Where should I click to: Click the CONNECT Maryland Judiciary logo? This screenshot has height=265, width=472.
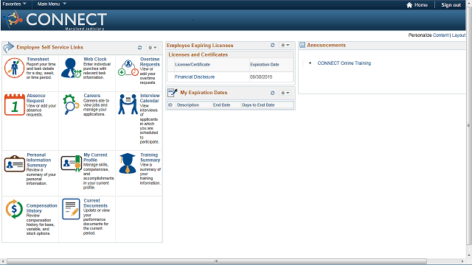(55, 20)
